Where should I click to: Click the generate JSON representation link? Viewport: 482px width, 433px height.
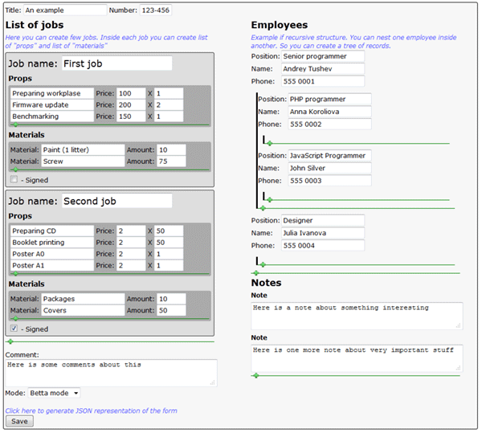pyautogui.click(x=92, y=411)
